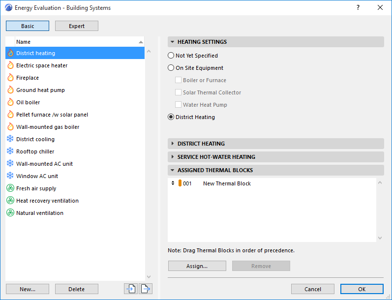The width and height of the screenshot is (392, 300).
Task: Click the flame icon beside Electric space heater
Action: coord(10,65)
